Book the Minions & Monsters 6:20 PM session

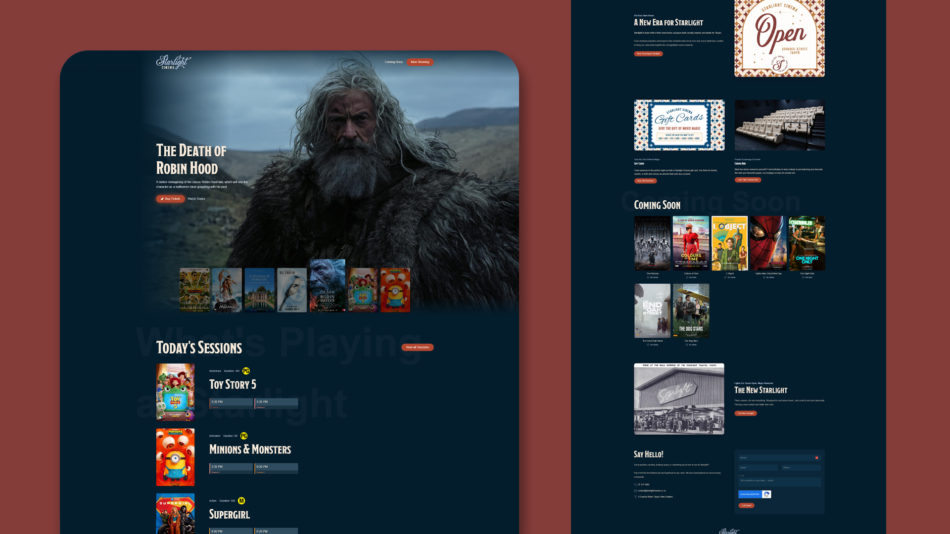(276, 468)
